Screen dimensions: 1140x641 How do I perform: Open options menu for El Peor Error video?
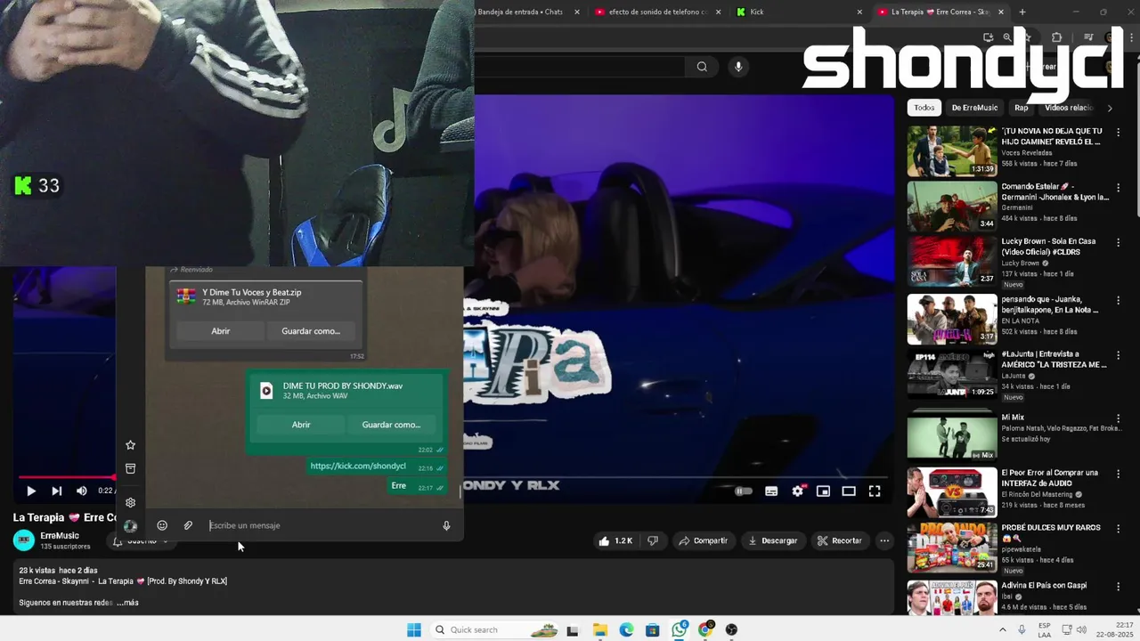1119,473
